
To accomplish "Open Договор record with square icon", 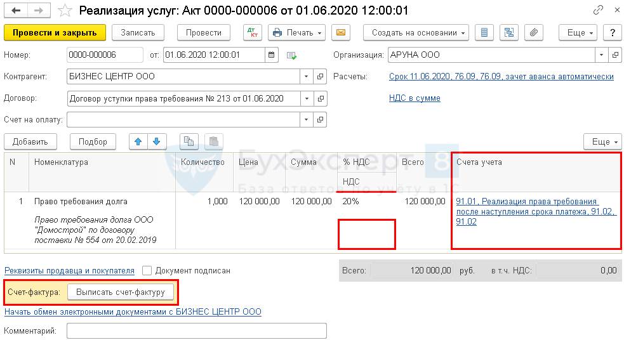I will 321,98.
